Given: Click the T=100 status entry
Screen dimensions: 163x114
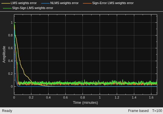Looking at the screenshot, I should click(x=157, y=111).
